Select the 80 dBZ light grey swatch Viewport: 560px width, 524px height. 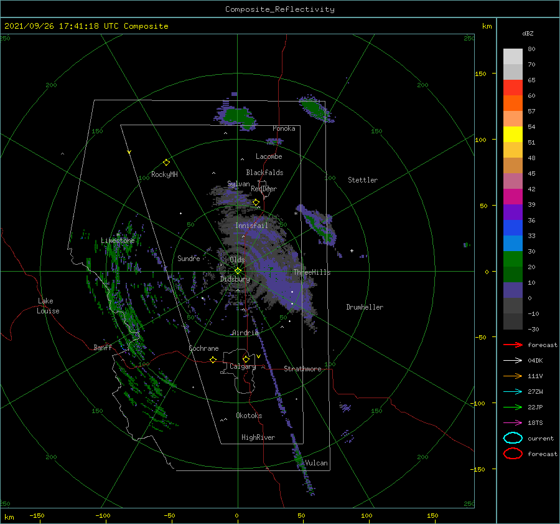(x=513, y=56)
